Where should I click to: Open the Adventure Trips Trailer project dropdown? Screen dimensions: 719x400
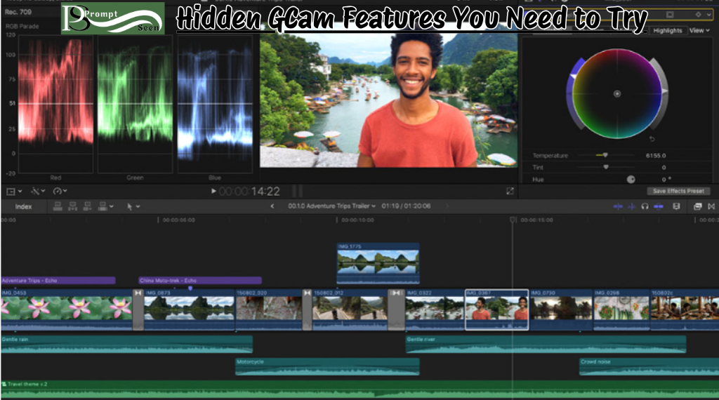[331, 206]
